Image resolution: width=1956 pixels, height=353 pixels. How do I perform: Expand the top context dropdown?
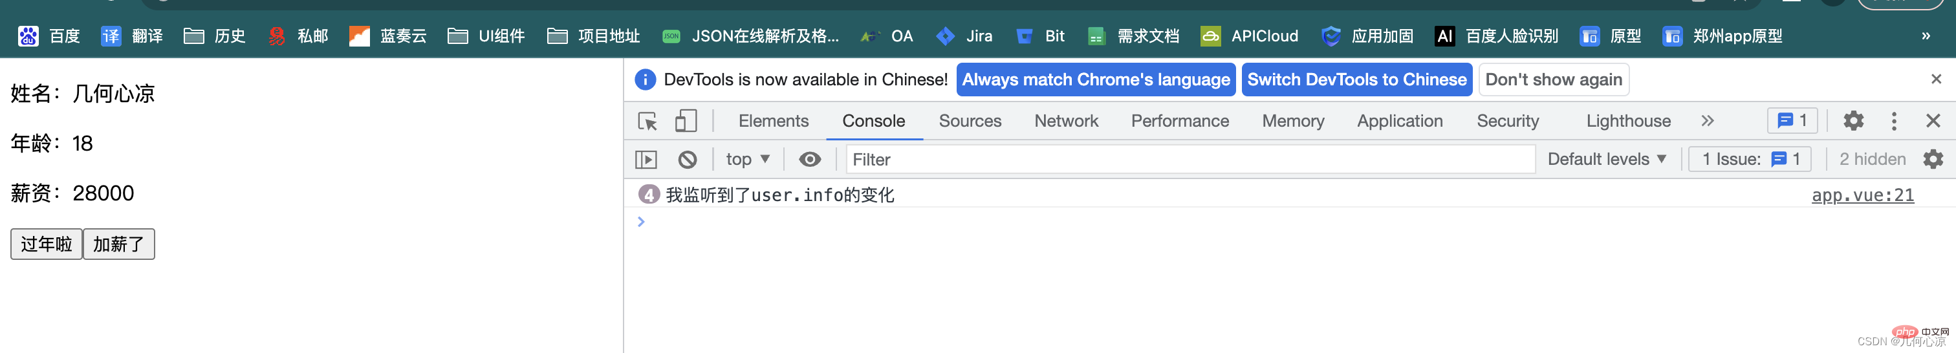pyautogui.click(x=747, y=160)
